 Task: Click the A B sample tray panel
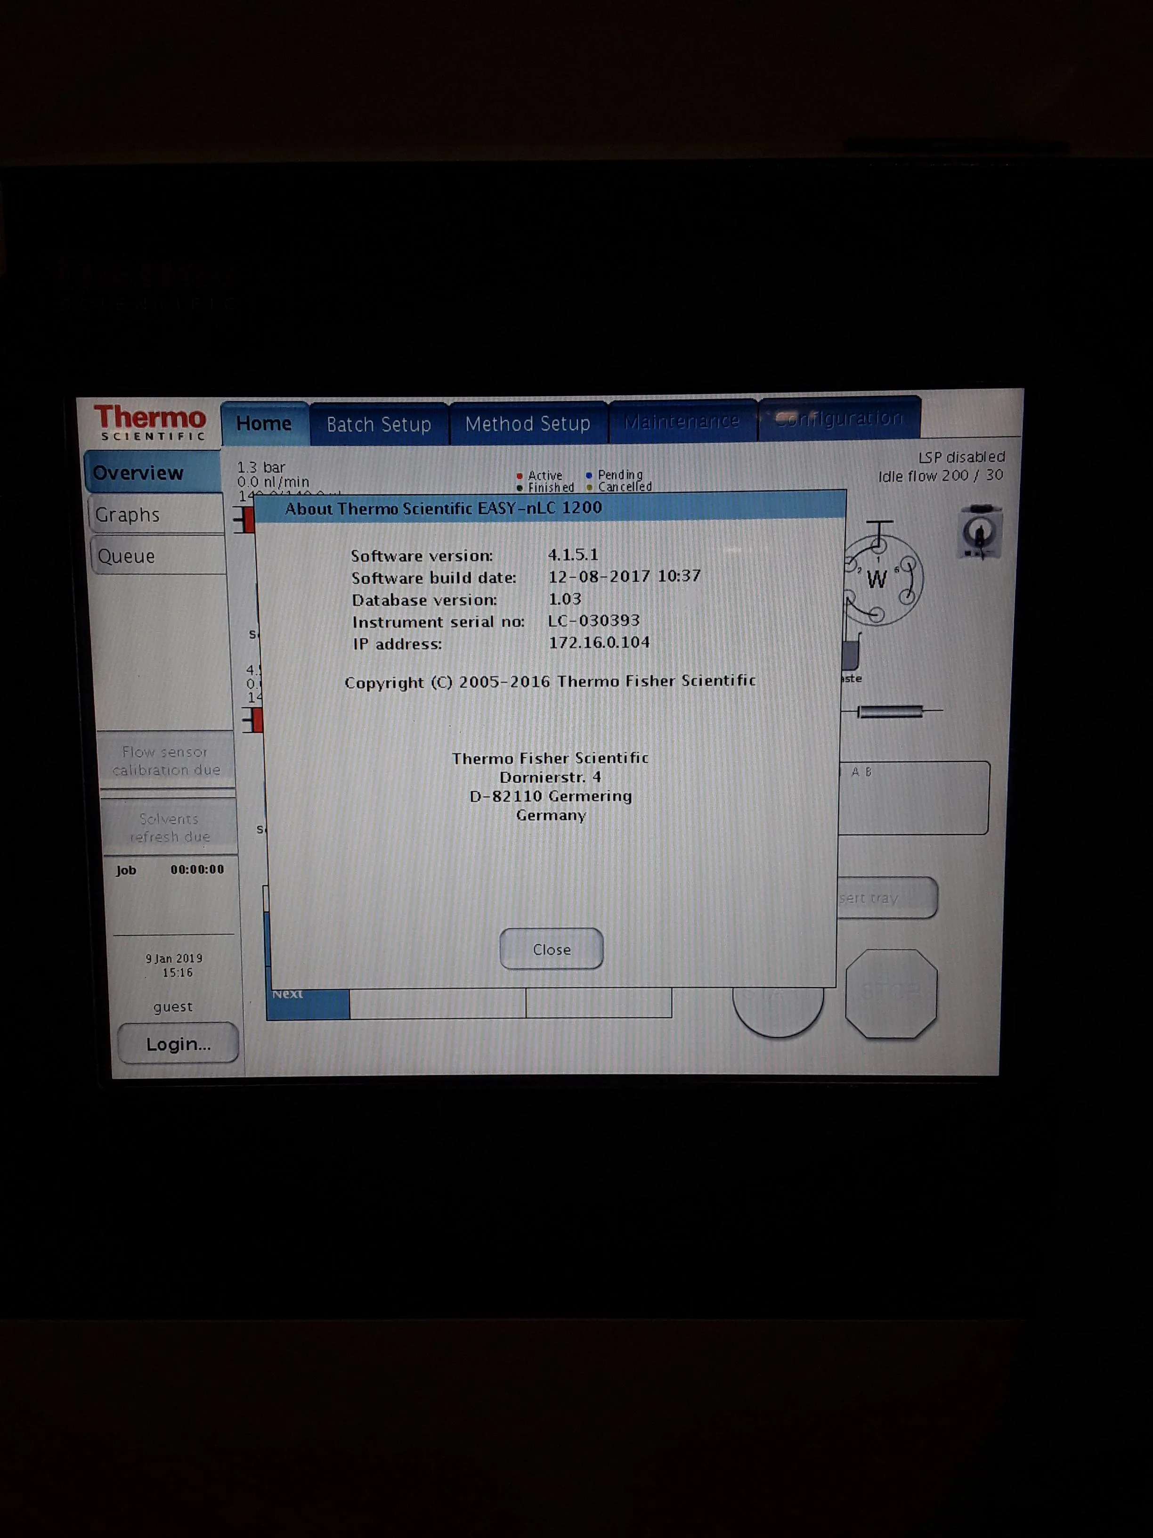pos(913,797)
